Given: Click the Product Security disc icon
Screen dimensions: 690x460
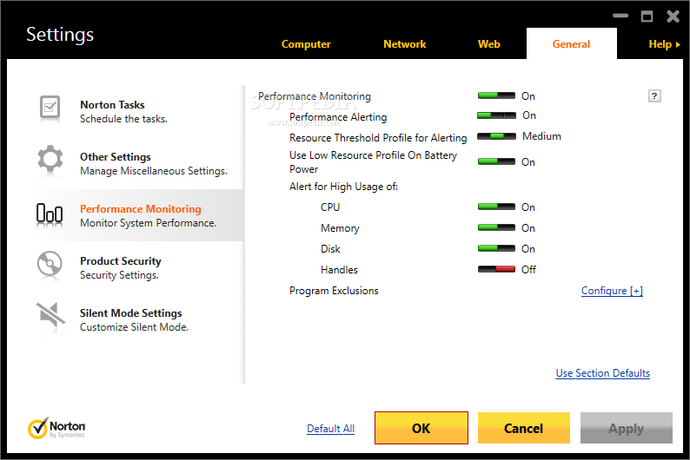Looking at the screenshot, I should click(x=50, y=265).
